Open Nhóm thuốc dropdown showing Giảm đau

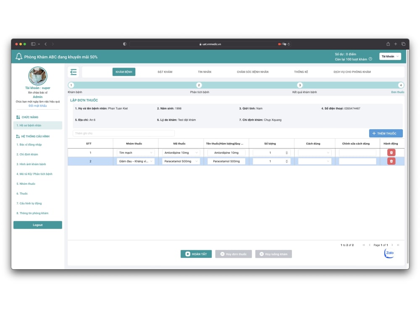tap(136, 161)
